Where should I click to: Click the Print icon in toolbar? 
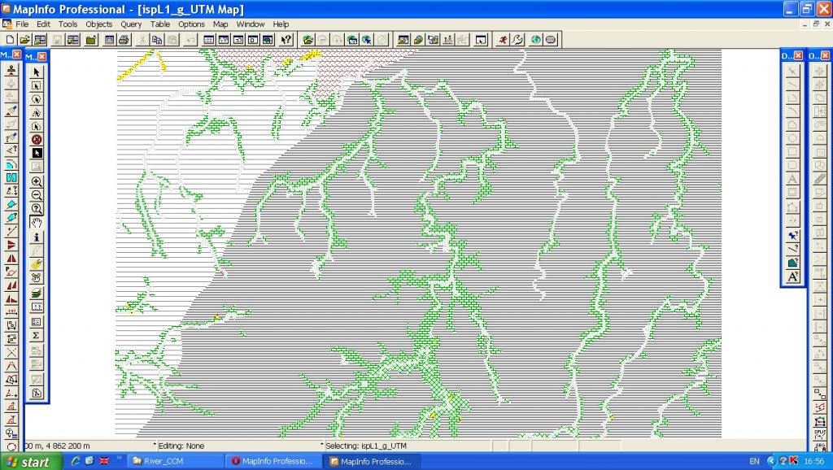(x=124, y=39)
